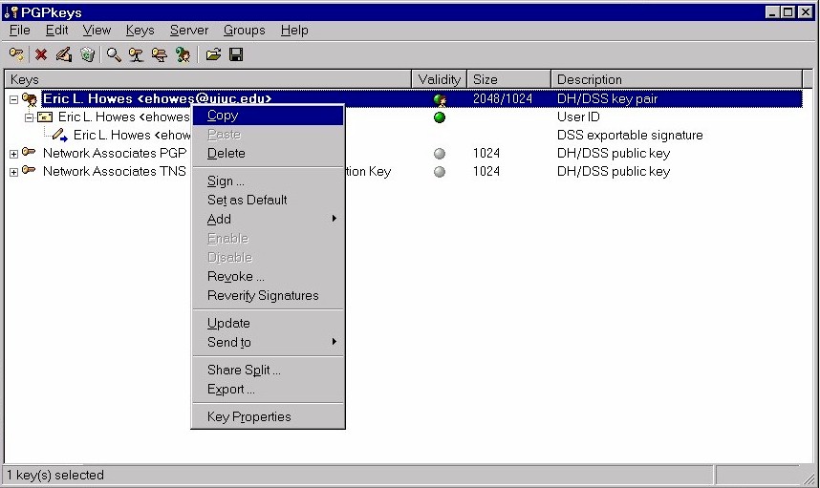The width and height of the screenshot is (820, 488).
Task: Click the key properties question-mark figure icon
Action: tap(183, 54)
